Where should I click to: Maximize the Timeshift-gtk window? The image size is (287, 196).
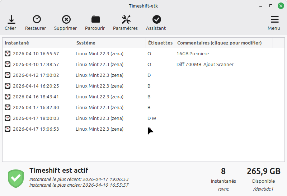[x=271, y=6]
